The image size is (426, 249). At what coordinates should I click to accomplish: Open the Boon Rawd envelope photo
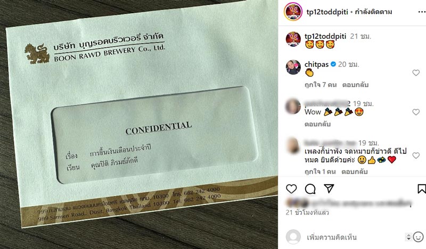click(x=139, y=125)
